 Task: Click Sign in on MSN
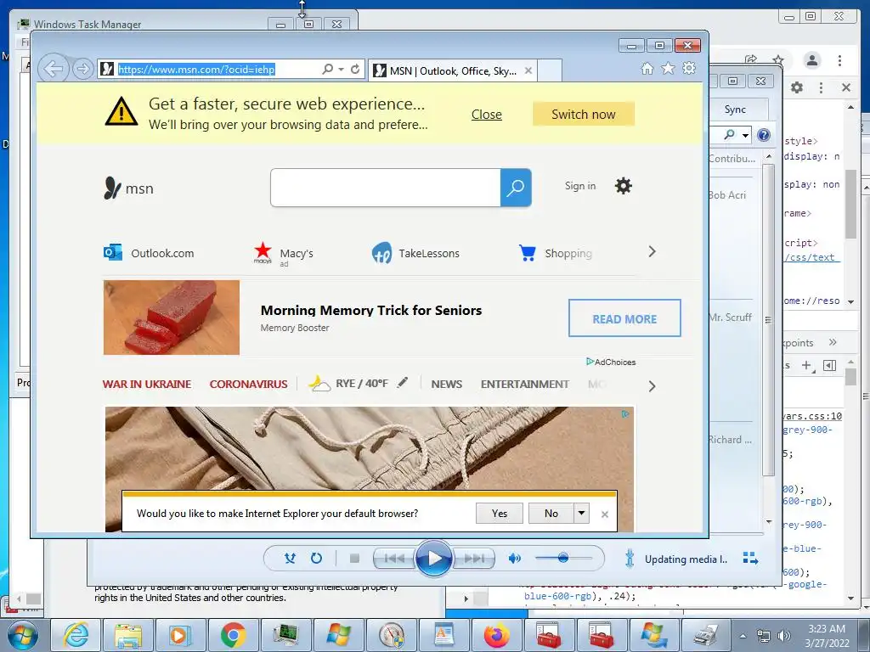click(580, 186)
